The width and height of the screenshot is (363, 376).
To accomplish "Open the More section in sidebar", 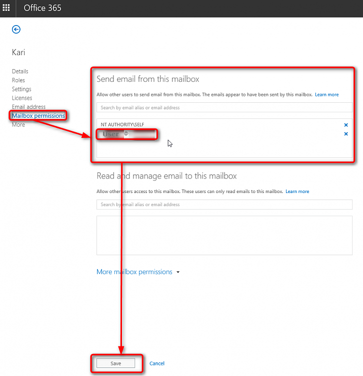I will 18,125.
